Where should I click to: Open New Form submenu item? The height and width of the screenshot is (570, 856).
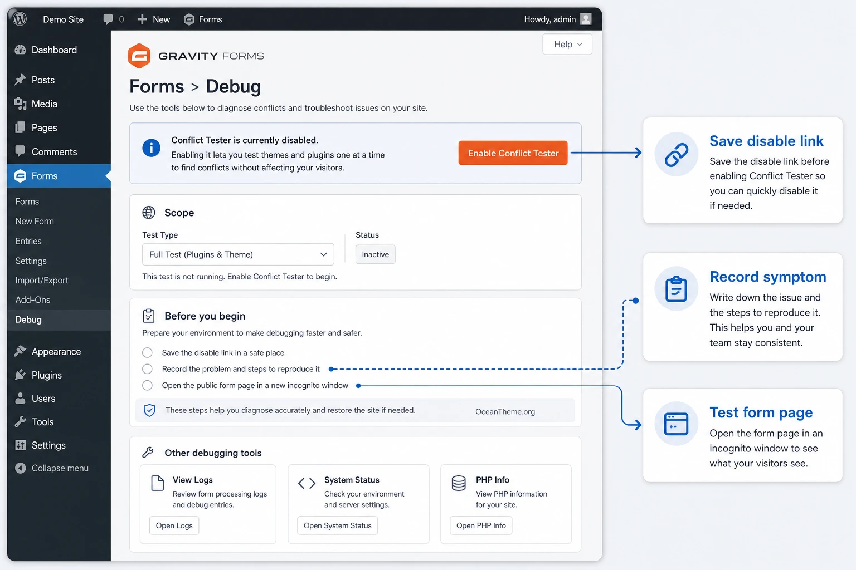[35, 221]
